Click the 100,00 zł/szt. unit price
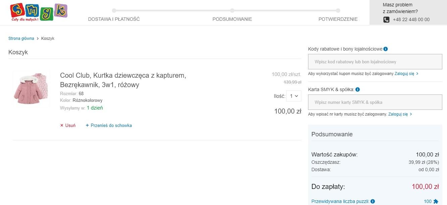This screenshot has height=205, width=447. tap(287, 74)
